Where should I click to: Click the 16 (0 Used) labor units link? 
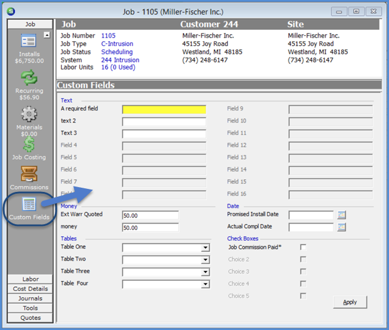tap(118, 67)
